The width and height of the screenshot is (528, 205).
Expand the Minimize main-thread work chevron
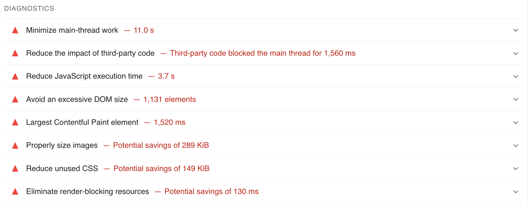515,30
